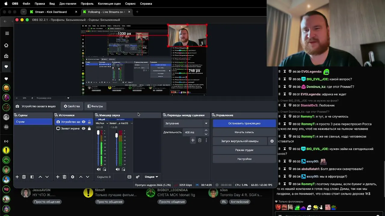Open the preview scaling dropdown По размеру окна
This screenshot has width=385, height=216.
pos(53,98)
